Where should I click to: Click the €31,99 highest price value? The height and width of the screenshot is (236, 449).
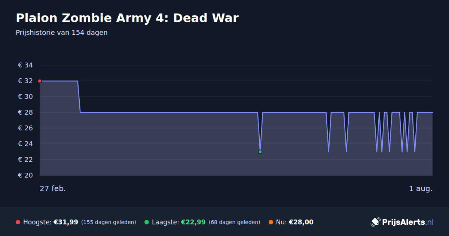(x=66, y=222)
